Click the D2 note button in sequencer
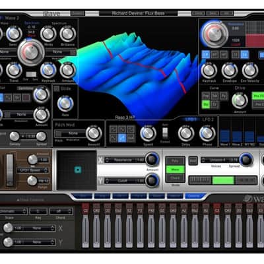 click(x=108, y=209)
